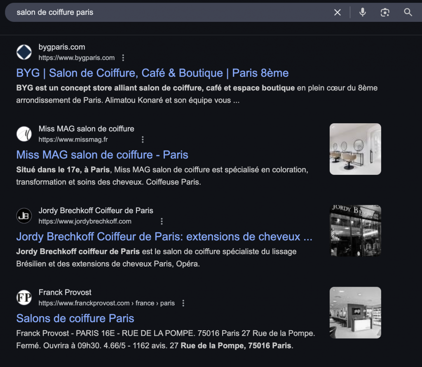Open more options for bygparis.com result
Viewport: 422px width, 367px height.
(x=123, y=58)
